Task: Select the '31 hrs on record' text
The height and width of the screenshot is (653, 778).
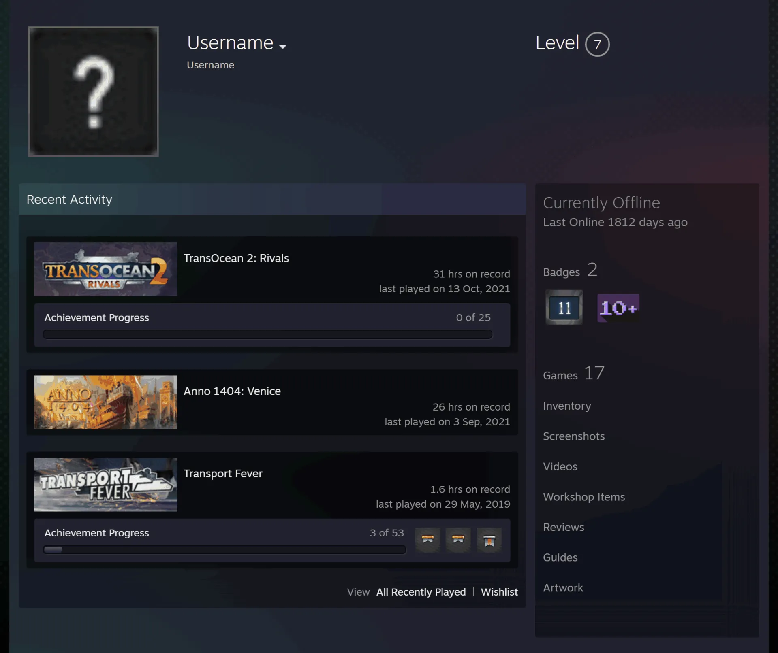Action: 472,274
